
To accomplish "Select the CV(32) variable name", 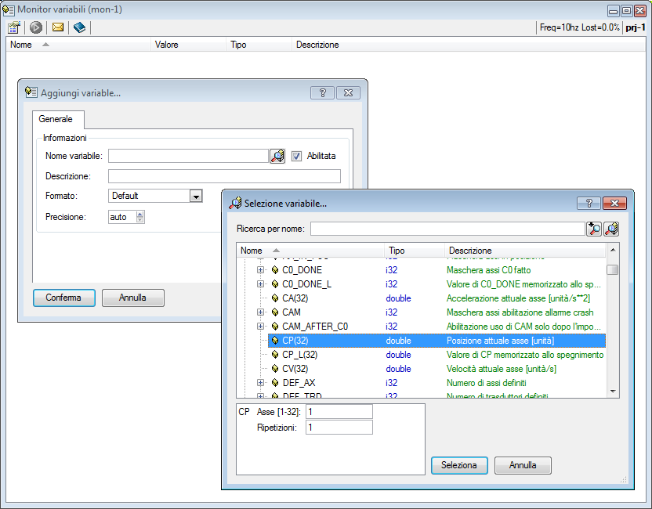I will (x=295, y=369).
